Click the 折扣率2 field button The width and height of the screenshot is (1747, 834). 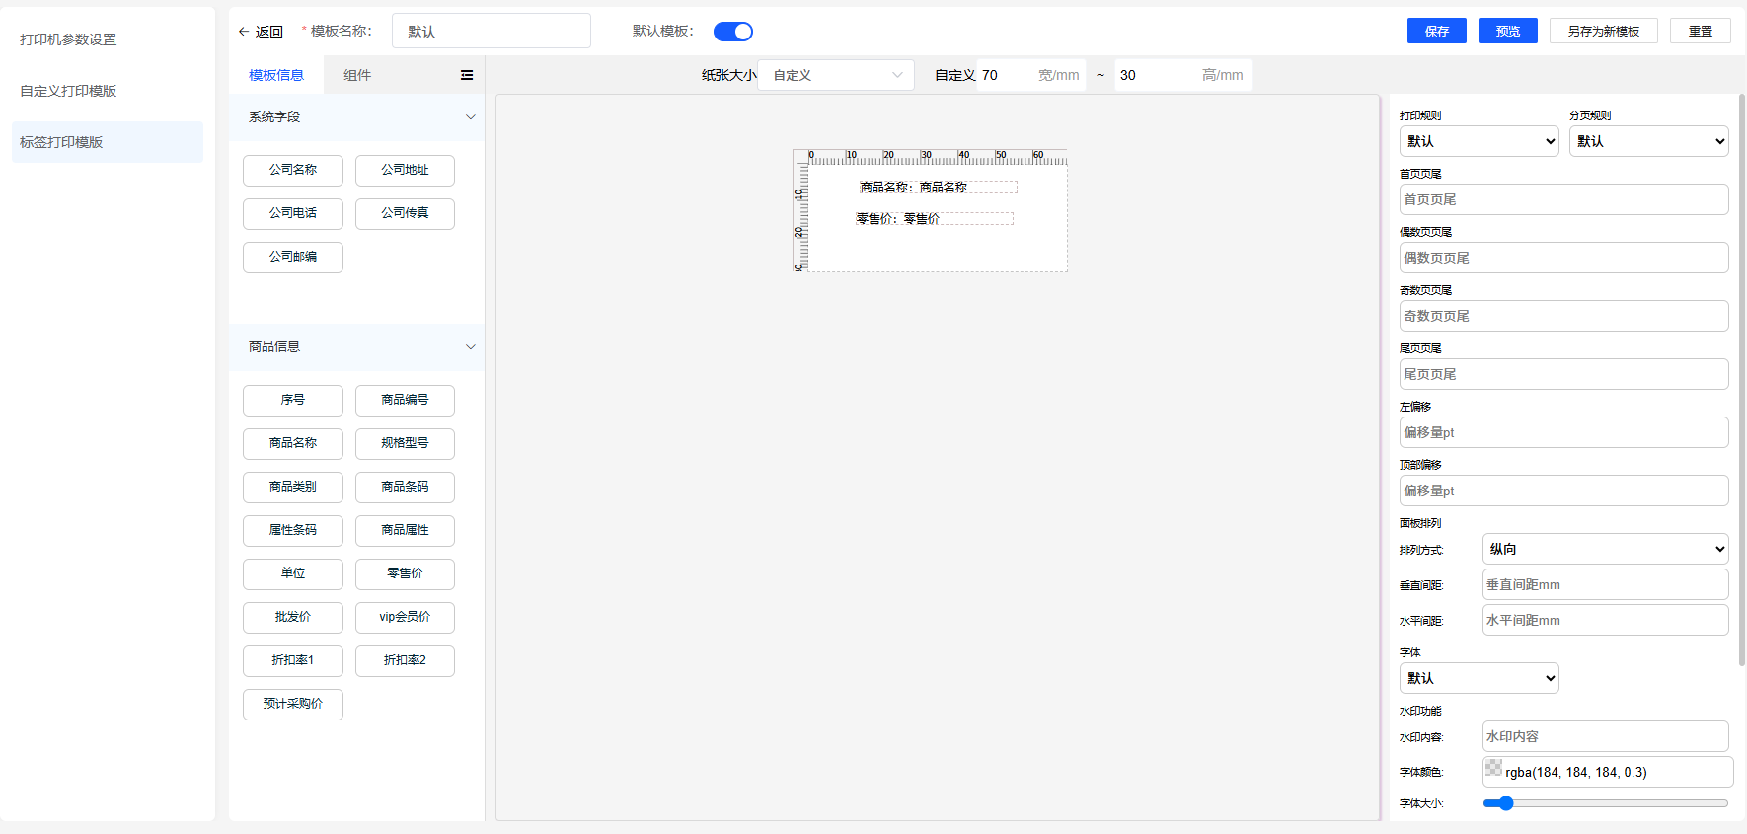click(405, 660)
